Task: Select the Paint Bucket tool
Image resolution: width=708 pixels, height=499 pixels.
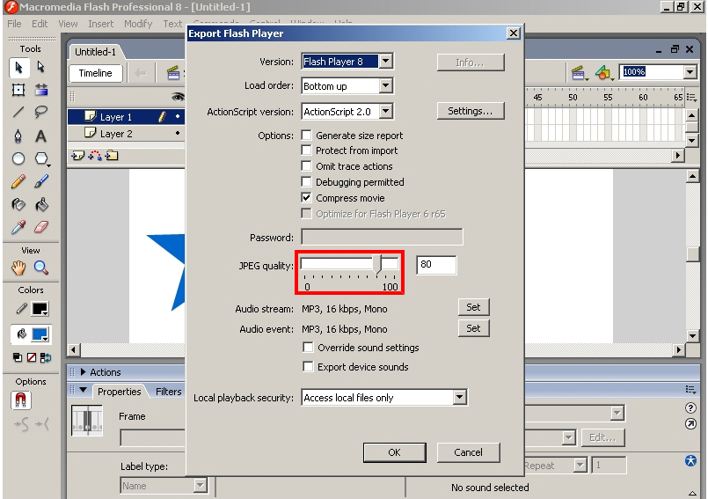Action: click(x=41, y=205)
